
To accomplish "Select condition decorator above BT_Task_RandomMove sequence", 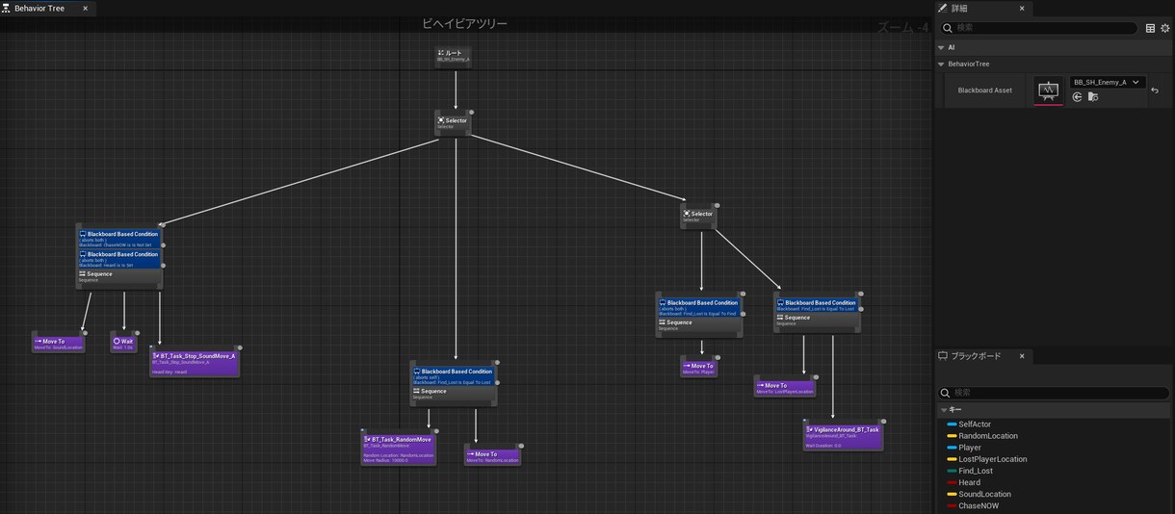I will click(454, 375).
